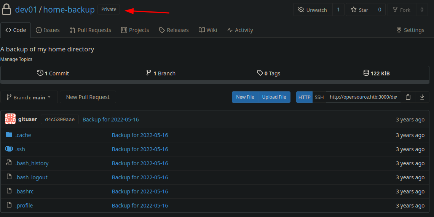Click the Fork button

click(x=401, y=10)
